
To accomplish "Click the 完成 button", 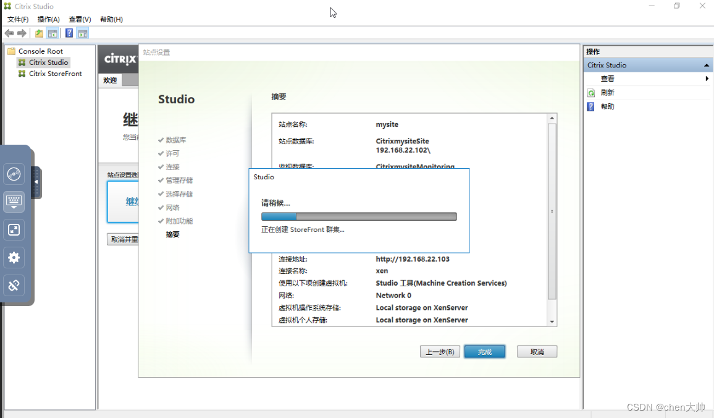I will (x=484, y=352).
